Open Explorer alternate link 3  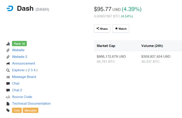pos(32,70)
